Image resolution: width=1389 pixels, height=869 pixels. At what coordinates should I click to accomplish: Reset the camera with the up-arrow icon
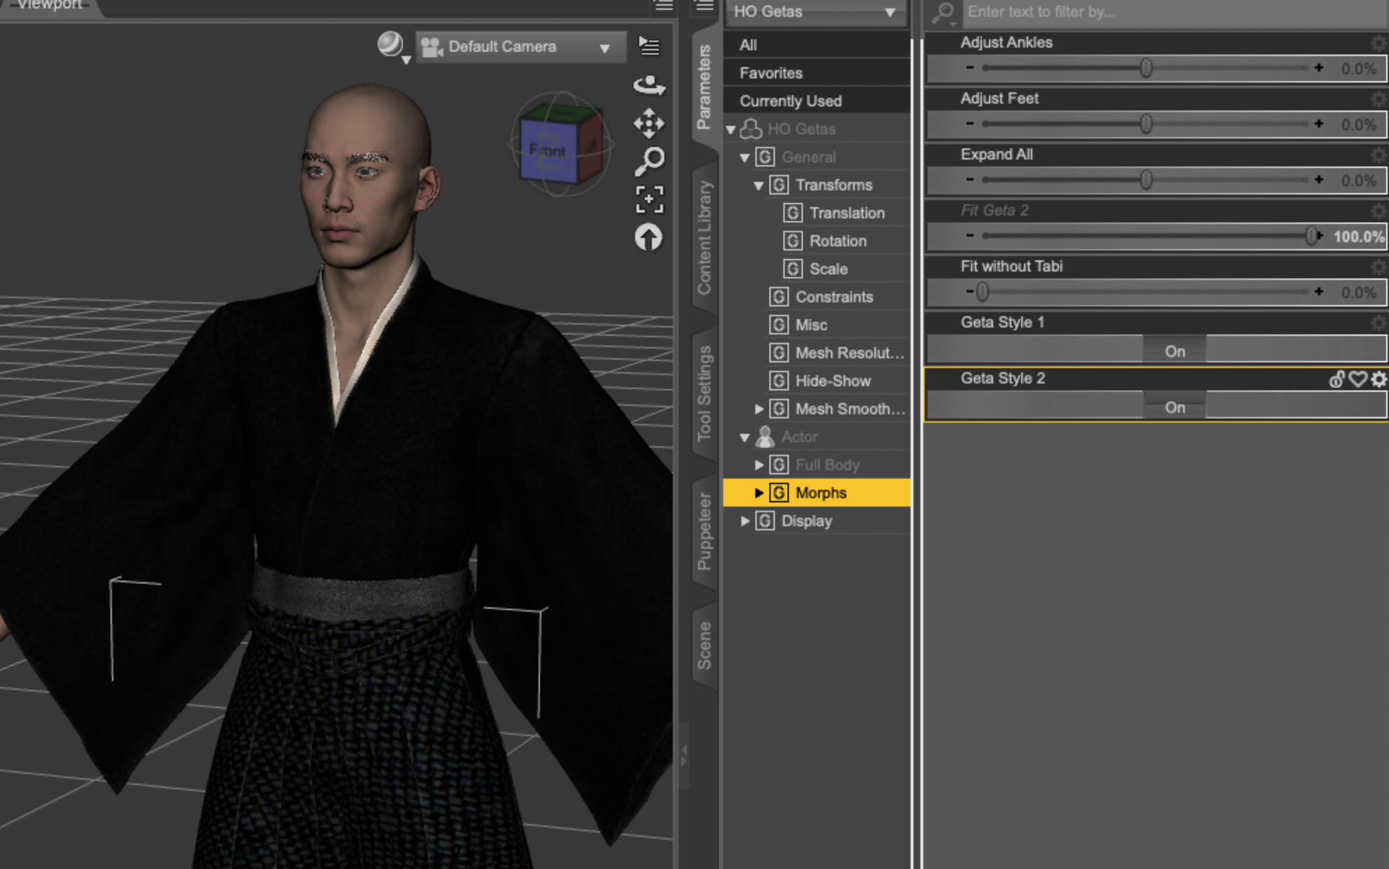click(x=648, y=238)
